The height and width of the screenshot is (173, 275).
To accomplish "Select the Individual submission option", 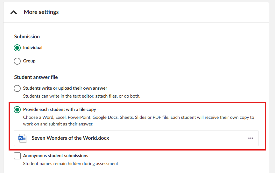I will 17,48.
